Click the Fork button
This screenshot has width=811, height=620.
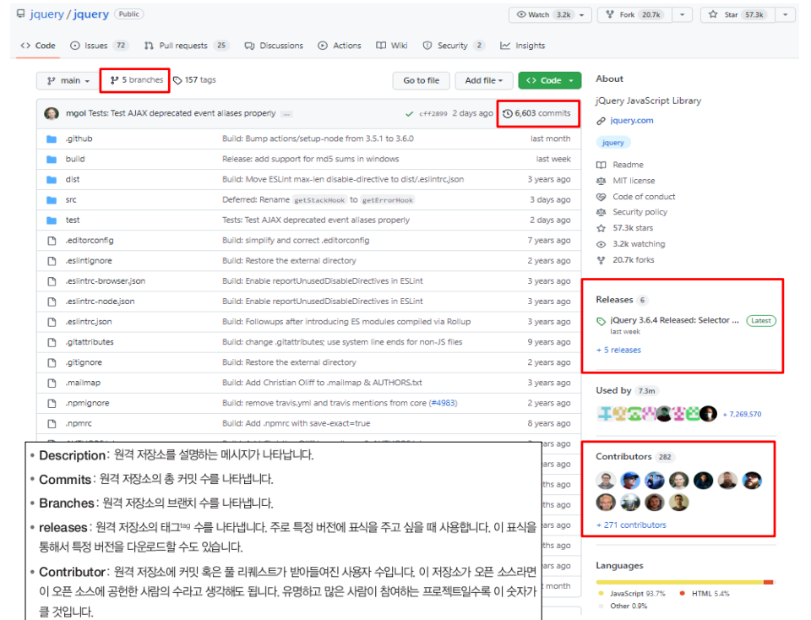pyautogui.click(x=634, y=14)
